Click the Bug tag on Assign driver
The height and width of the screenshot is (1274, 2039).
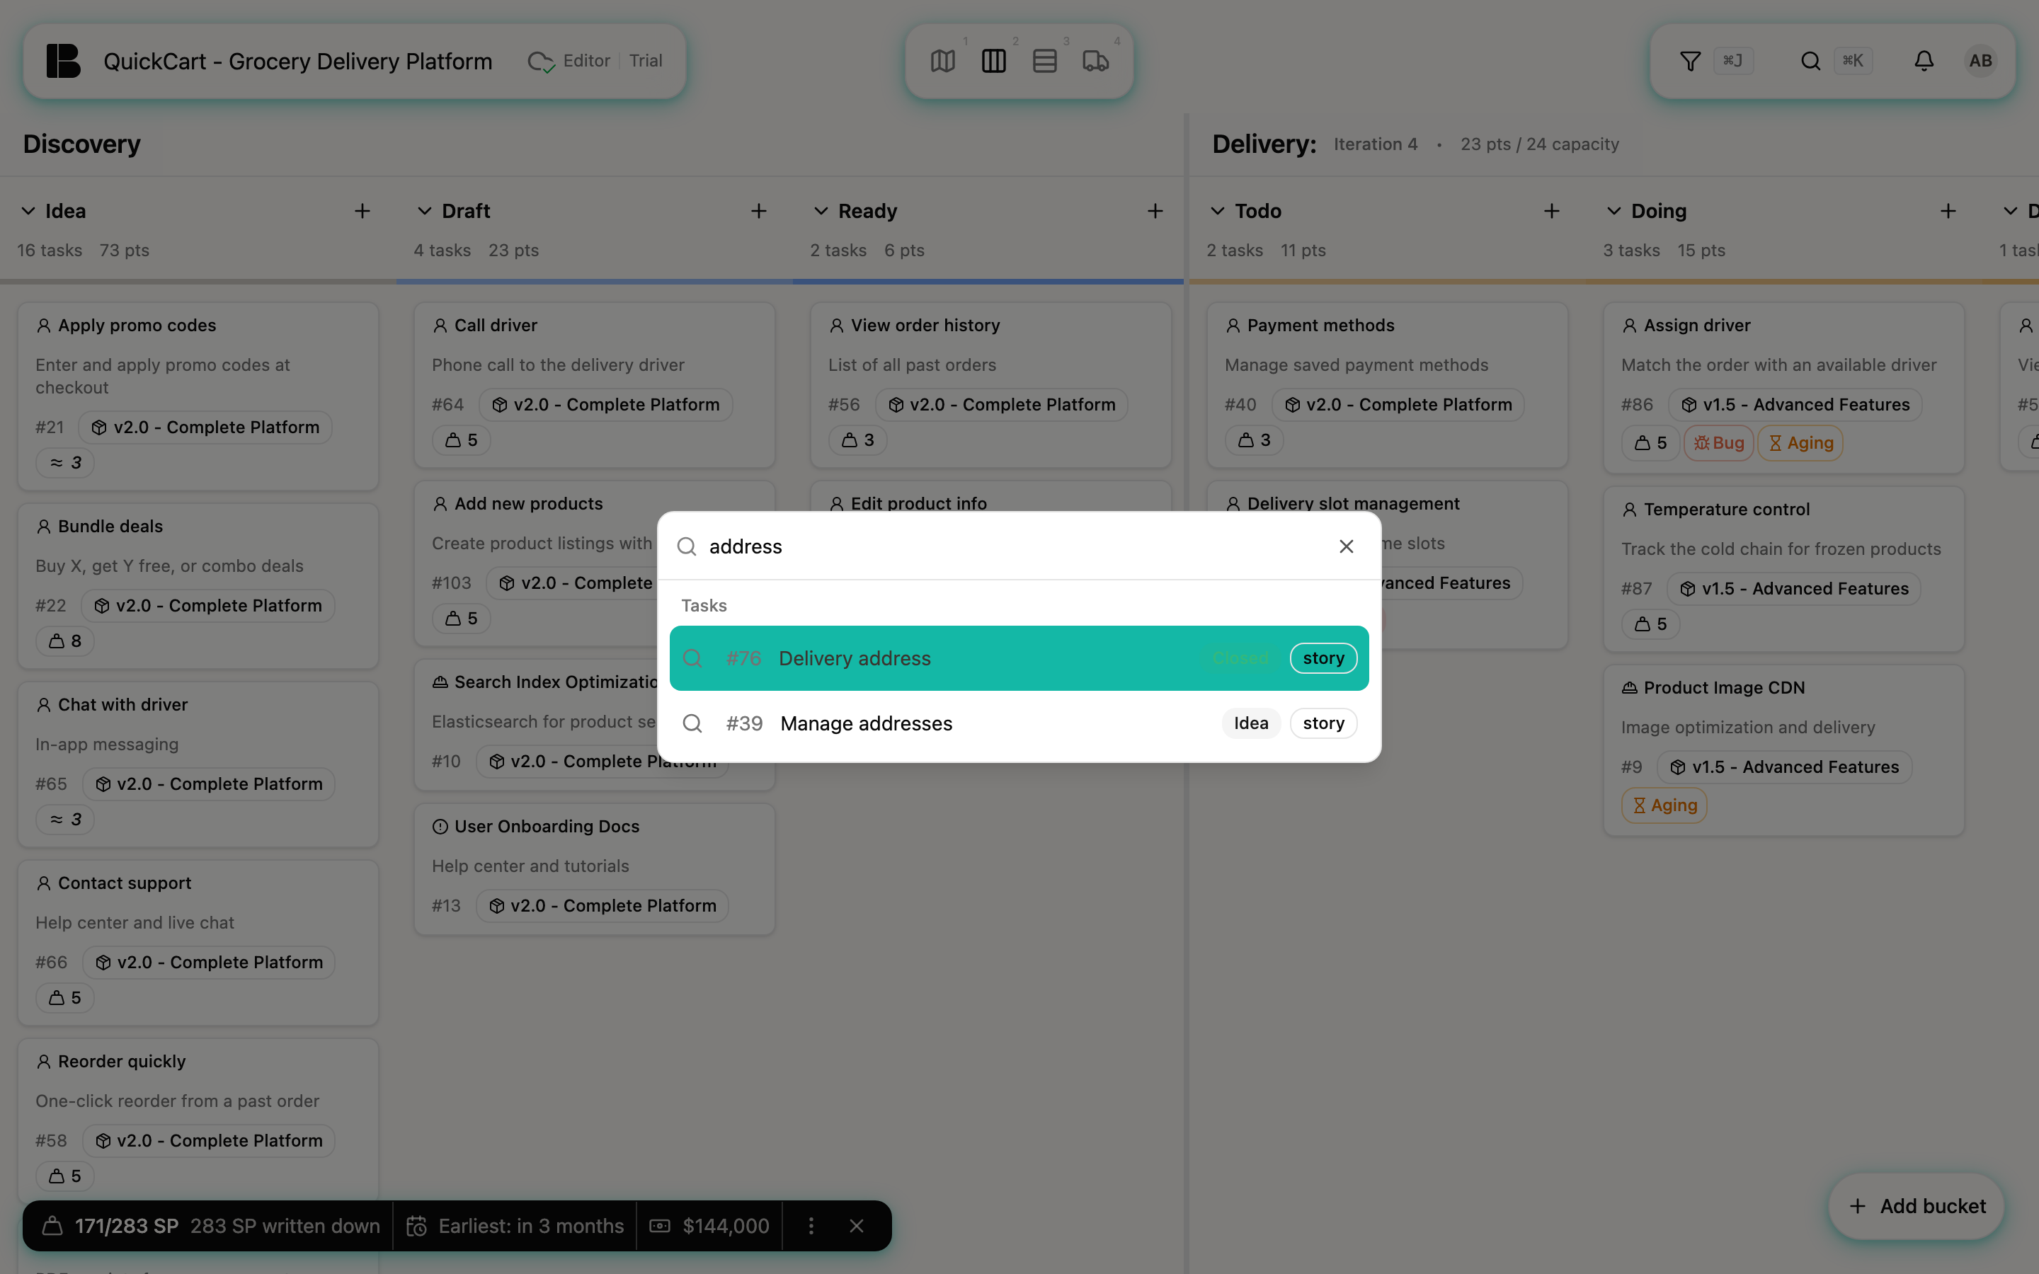pyautogui.click(x=1719, y=442)
